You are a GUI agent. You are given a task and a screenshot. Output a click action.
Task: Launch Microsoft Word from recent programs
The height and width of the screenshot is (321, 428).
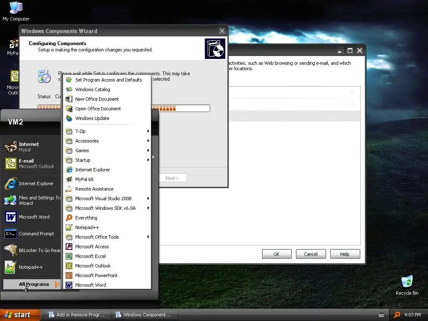pos(32,217)
